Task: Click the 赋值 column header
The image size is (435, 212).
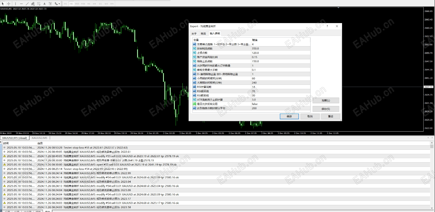Action: [x=281, y=40]
